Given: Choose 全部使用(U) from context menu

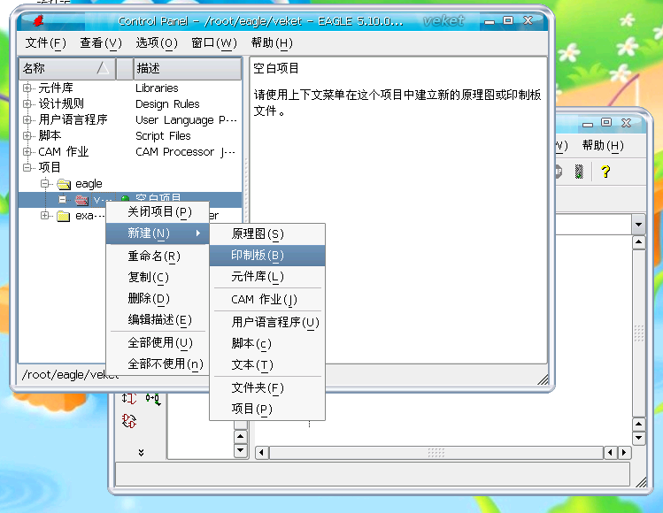Looking at the screenshot, I should (158, 342).
